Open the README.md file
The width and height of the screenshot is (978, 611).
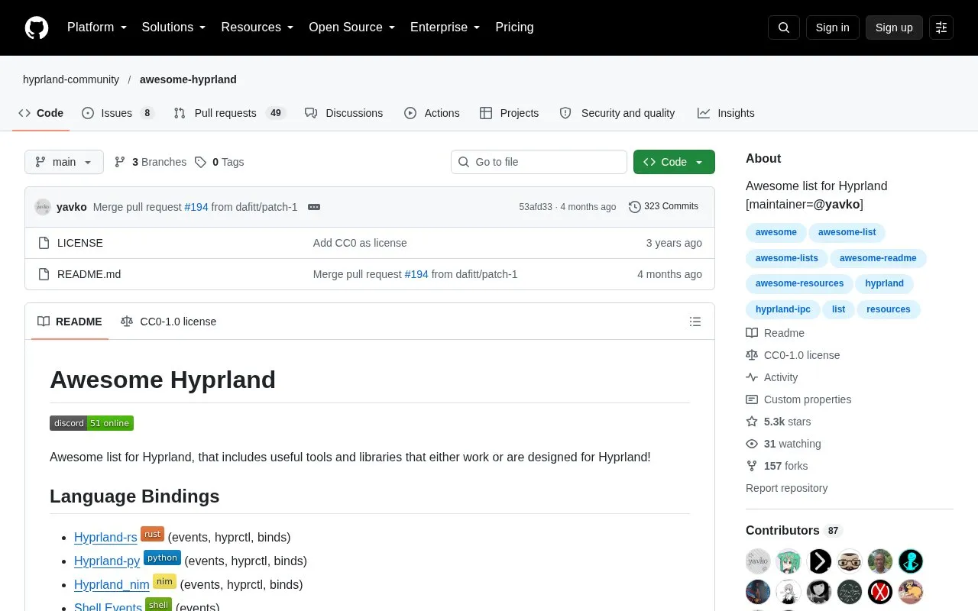point(89,274)
